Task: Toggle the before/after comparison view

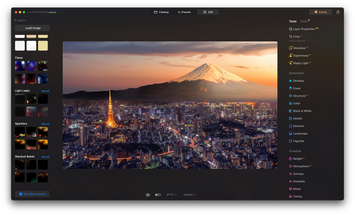Action: point(158,195)
